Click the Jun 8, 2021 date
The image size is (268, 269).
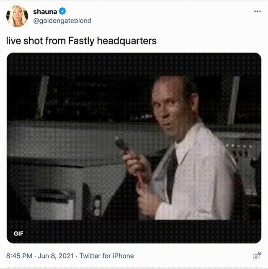56,256
